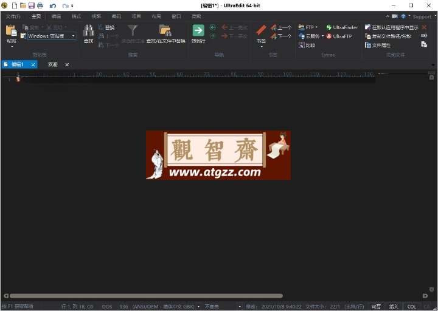Click 在默认应用程序中显示 (show in default app)
Image resolution: width=438 pixels, height=311 pixels.
pyautogui.click(x=392, y=27)
